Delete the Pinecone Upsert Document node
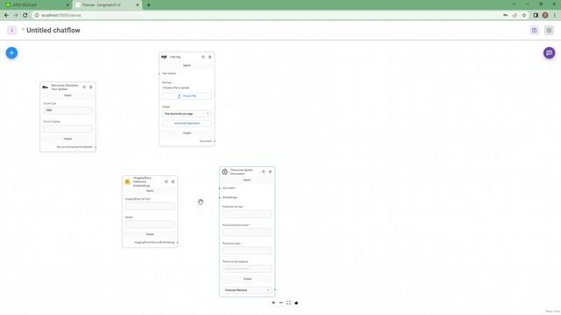The height and width of the screenshot is (315, 561). (x=270, y=171)
